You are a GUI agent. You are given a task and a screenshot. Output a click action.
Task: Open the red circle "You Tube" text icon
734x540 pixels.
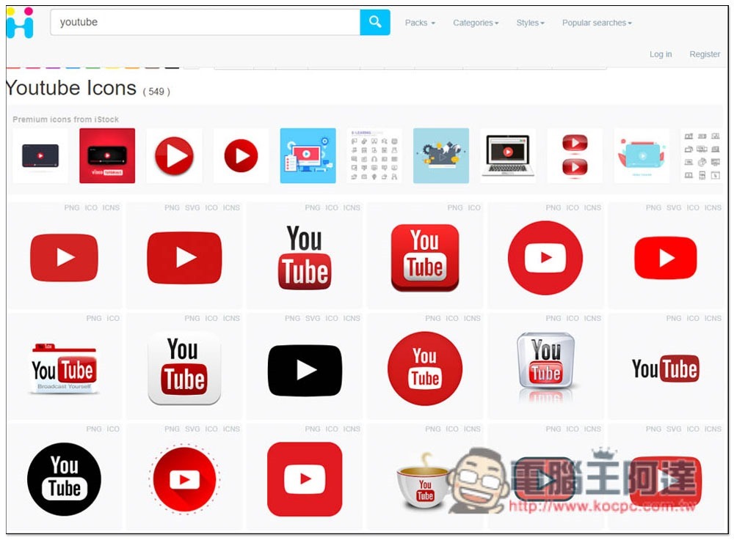425,369
